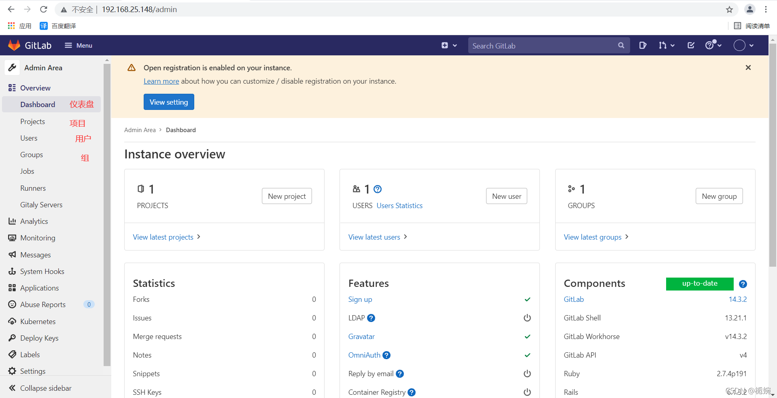Click the Abuse Reports face icon
This screenshot has height=398, width=777.
point(12,304)
